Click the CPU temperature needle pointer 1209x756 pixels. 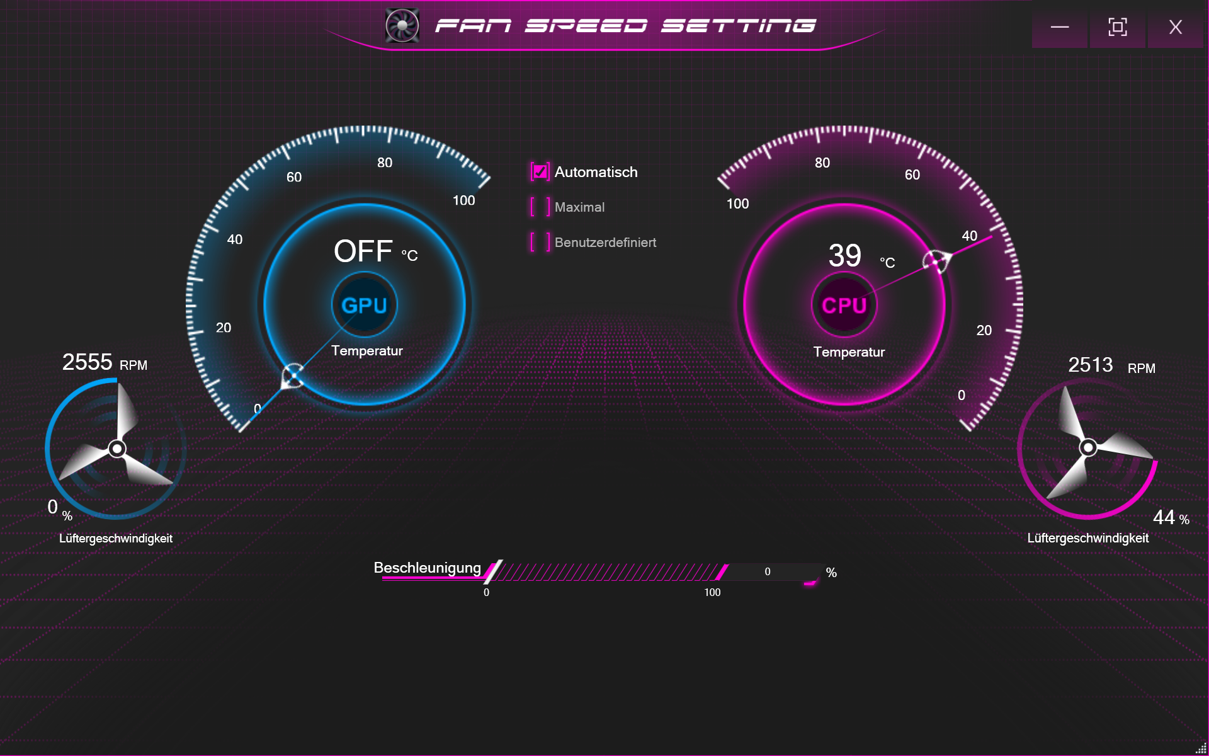936,261
